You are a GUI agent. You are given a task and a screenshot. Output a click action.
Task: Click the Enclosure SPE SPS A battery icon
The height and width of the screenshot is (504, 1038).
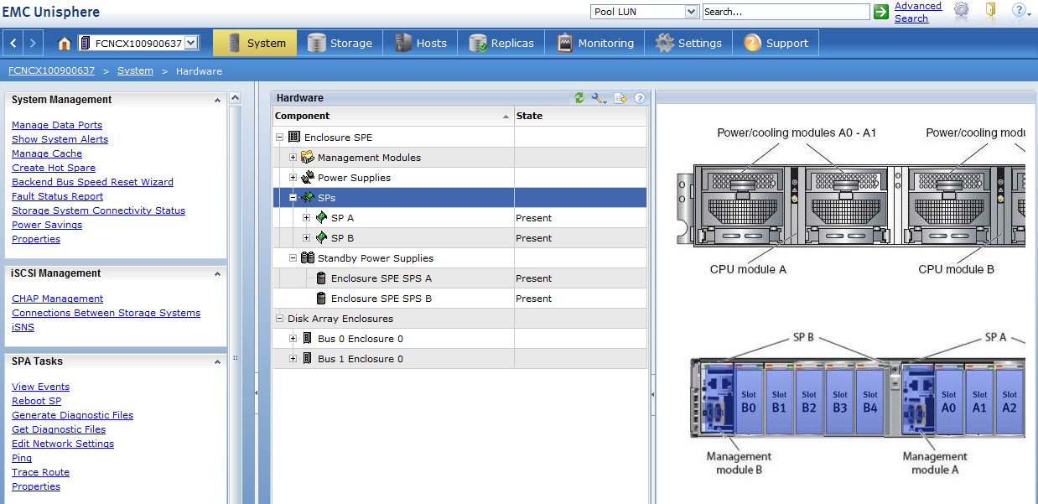321,278
